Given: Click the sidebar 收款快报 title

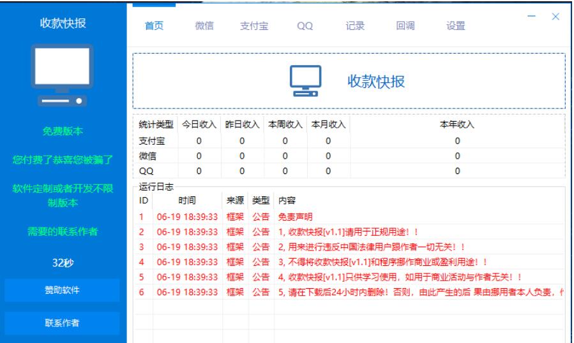Looking at the screenshot, I should pos(63,23).
